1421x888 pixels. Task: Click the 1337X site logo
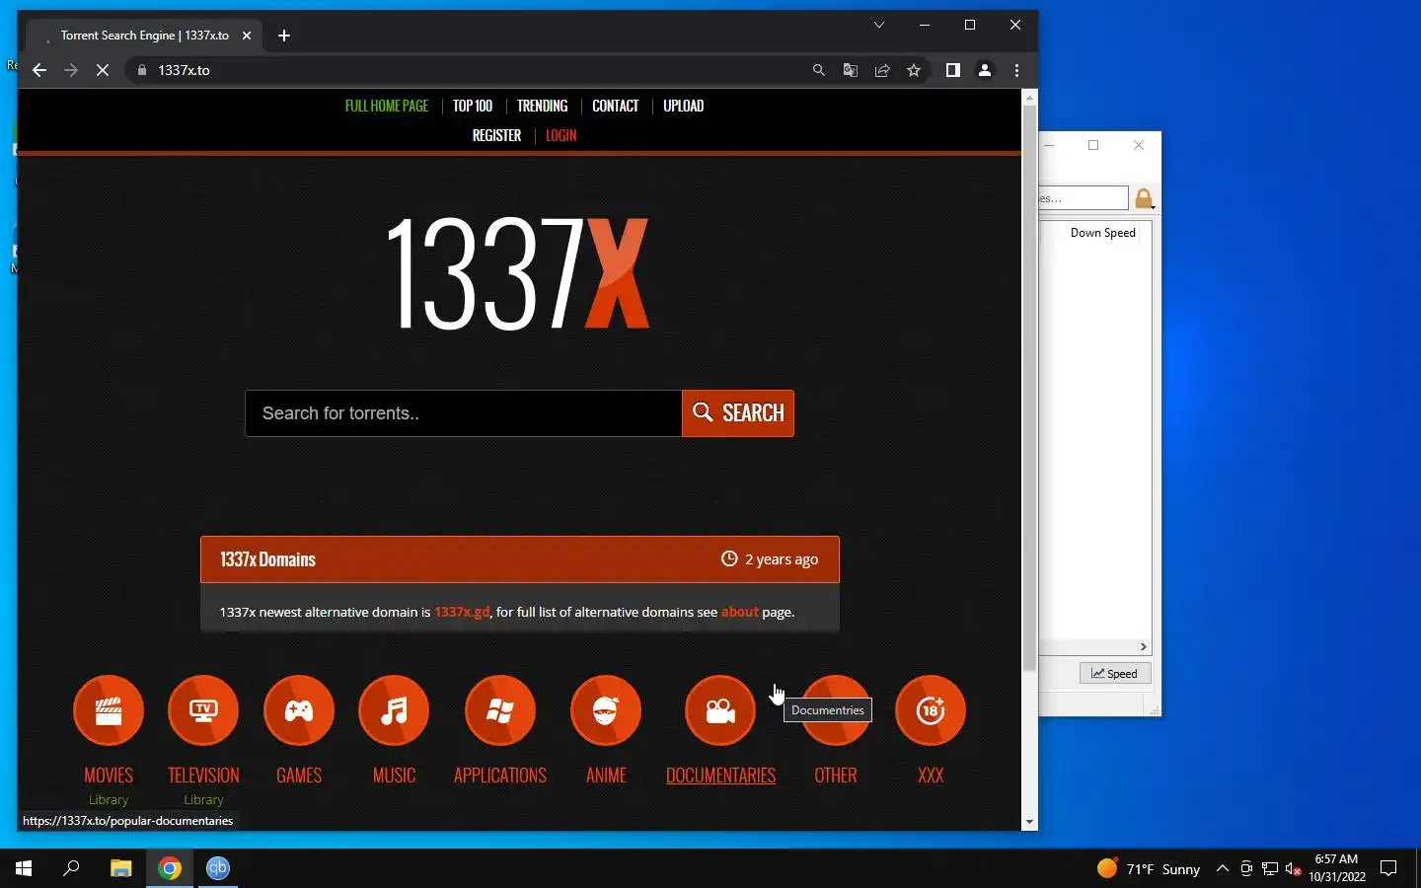pyautogui.click(x=517, y=273)
